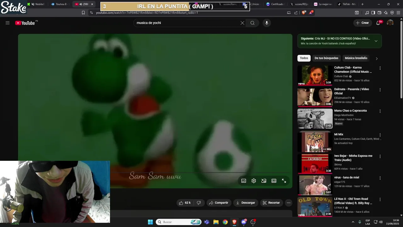Open options for Old Town Road video
Image resolution: width=403 pixels, height=227 pixels.
[x=380, y=200]
